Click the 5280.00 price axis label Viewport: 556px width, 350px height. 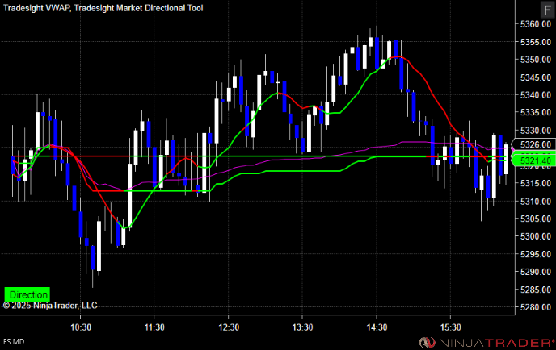tap(536, 307)
